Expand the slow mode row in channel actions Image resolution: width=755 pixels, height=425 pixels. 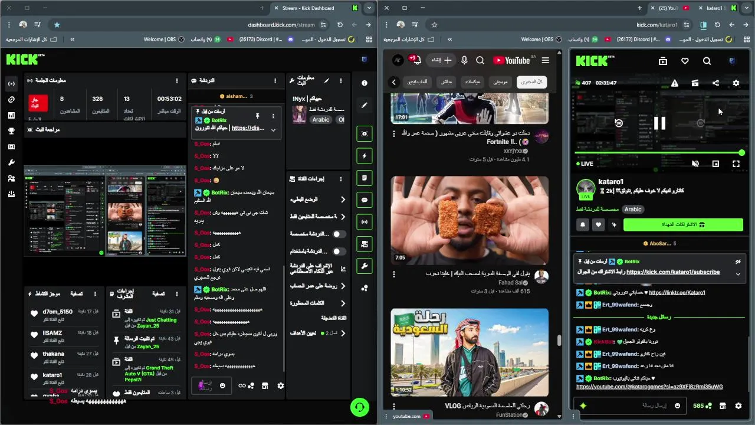(317, 200)
